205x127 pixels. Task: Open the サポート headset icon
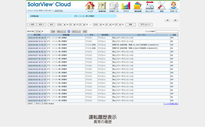point(173,6)
